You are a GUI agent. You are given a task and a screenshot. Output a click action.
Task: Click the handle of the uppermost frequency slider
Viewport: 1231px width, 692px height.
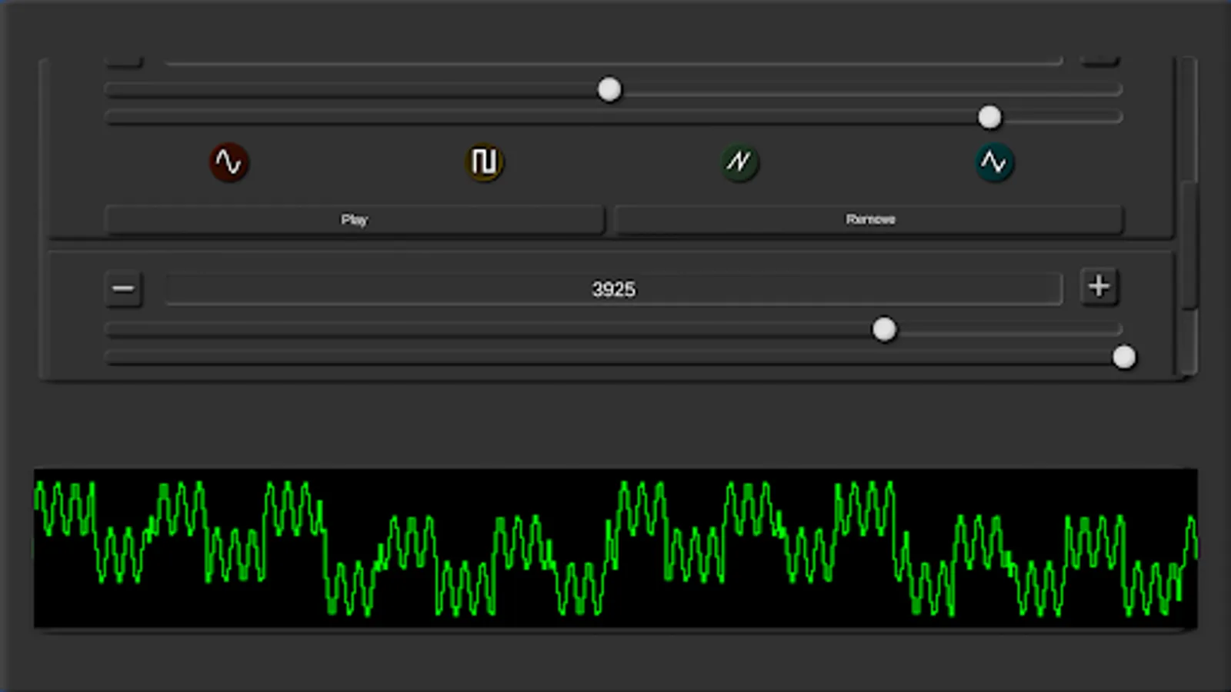coord(609,89)
